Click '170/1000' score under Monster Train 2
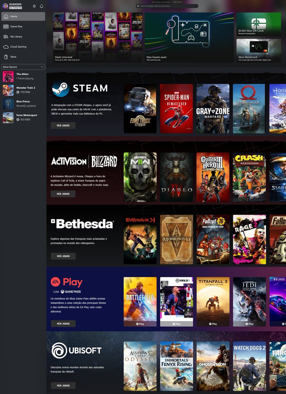286x394 pixels. pos(25,92)
